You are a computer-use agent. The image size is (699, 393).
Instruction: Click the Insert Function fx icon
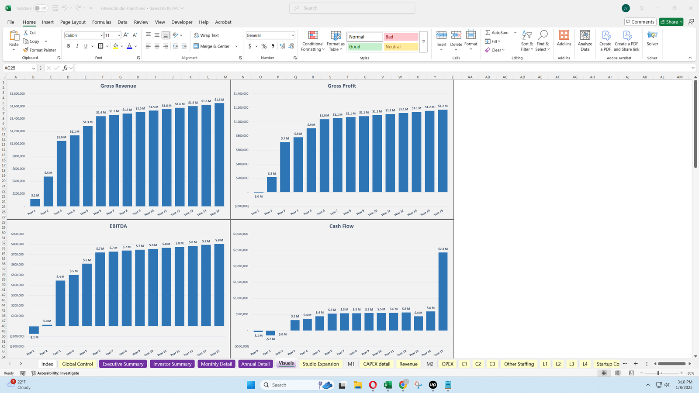tap(65, 68)
